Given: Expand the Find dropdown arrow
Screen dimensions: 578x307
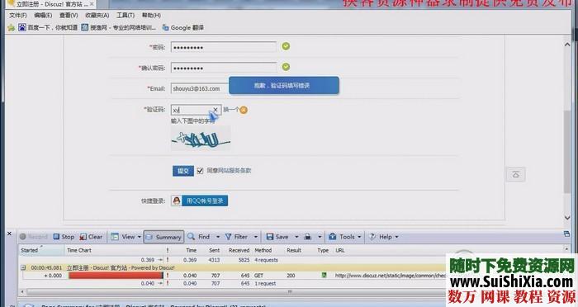Looking at the screenshot, I should pos(217,237).
